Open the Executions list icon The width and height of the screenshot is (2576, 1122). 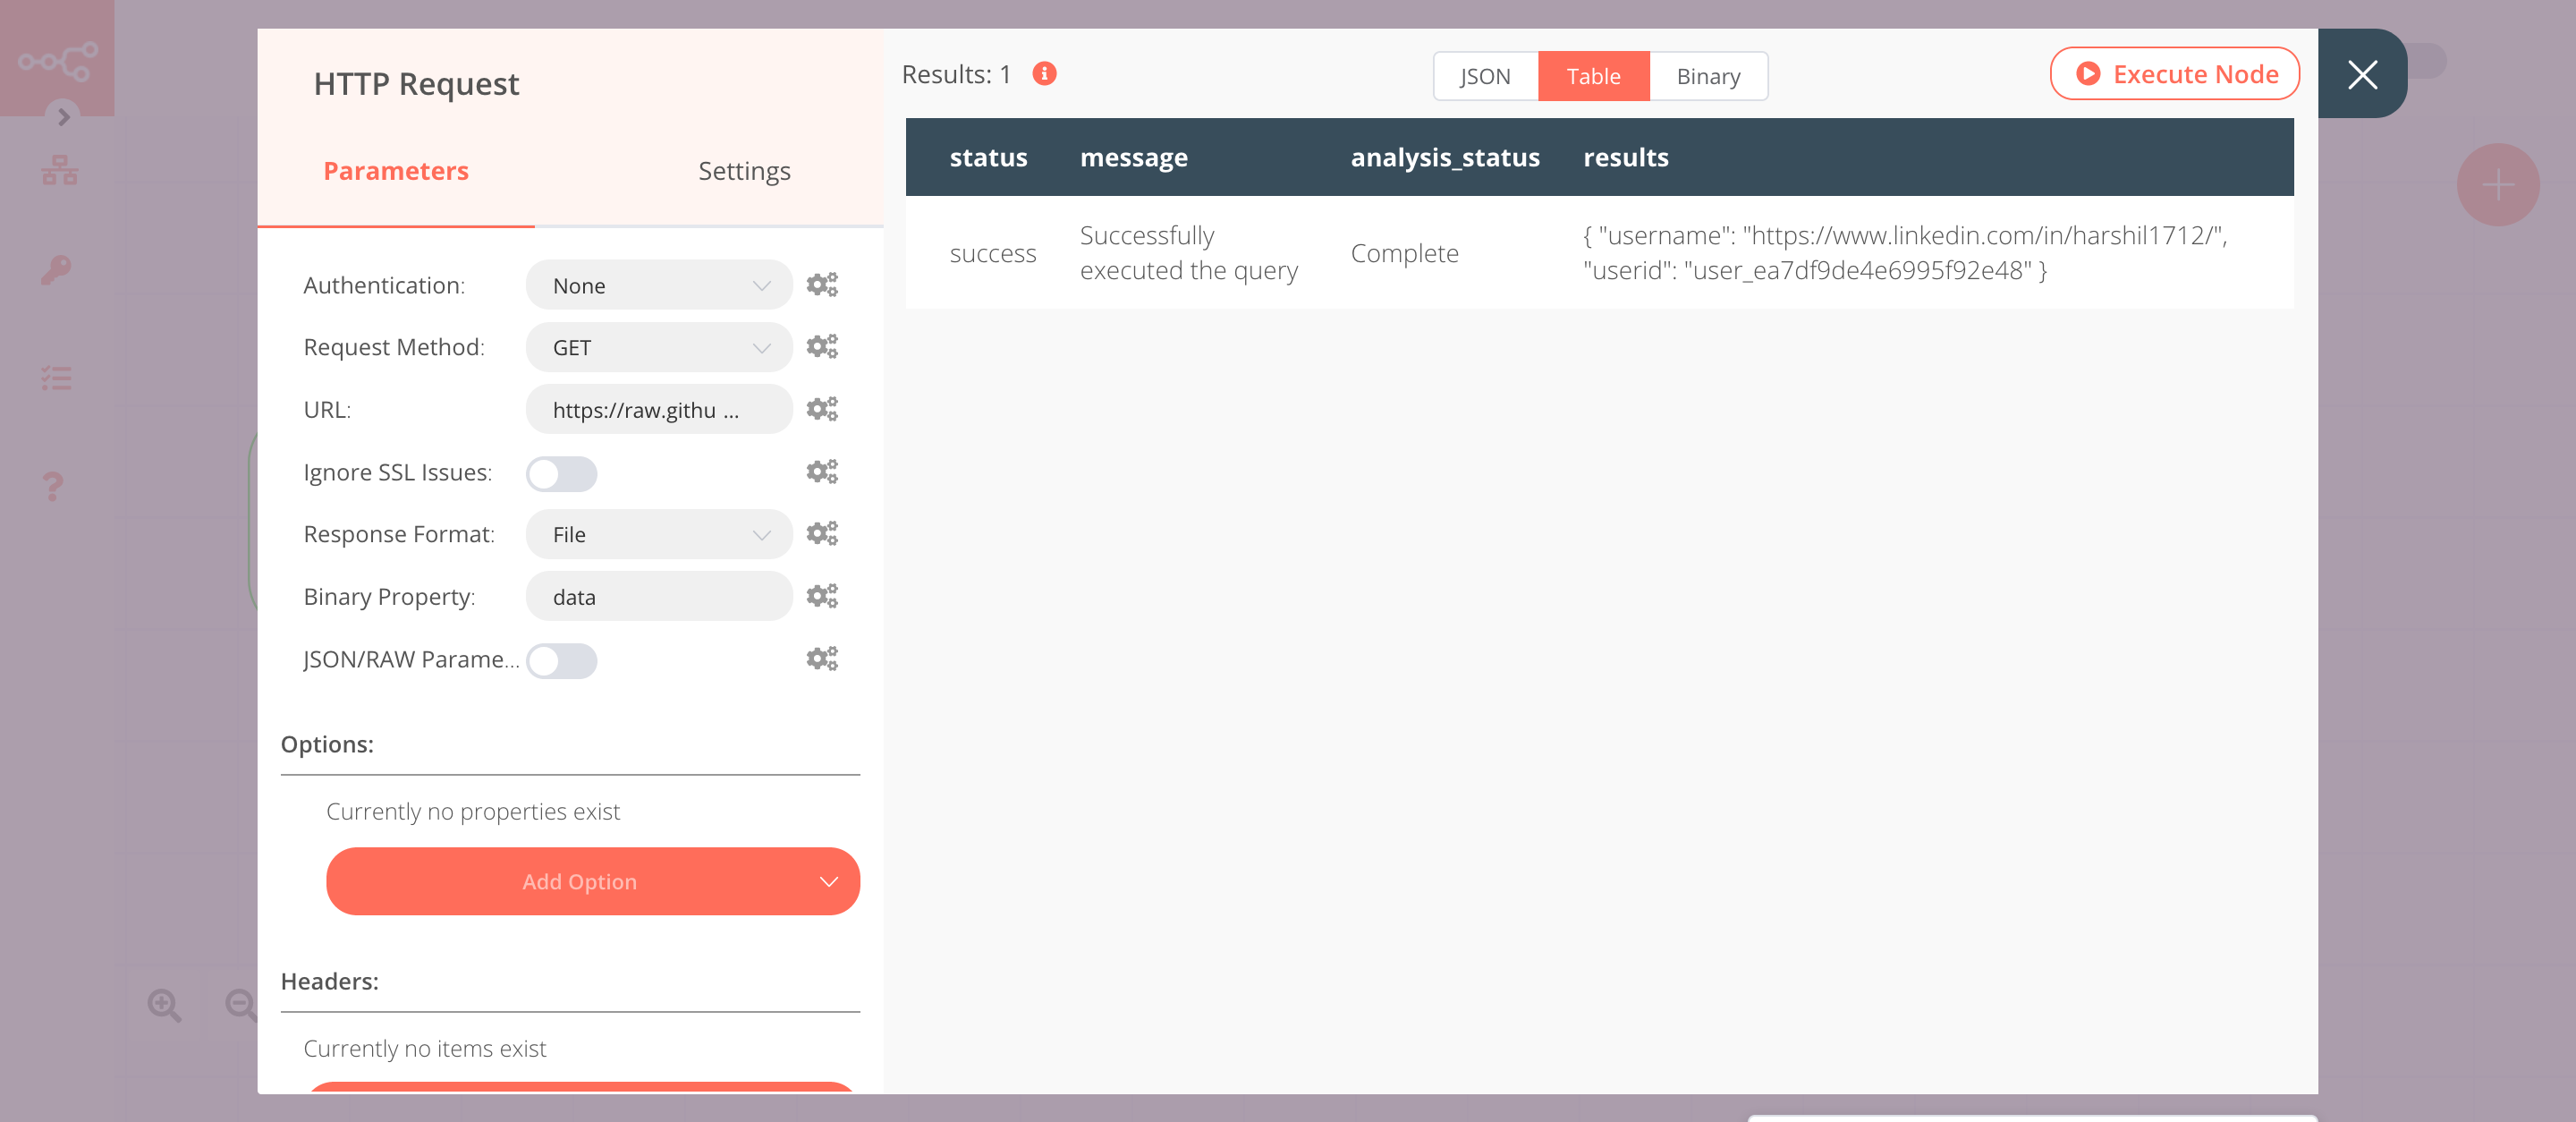(57, 378)
